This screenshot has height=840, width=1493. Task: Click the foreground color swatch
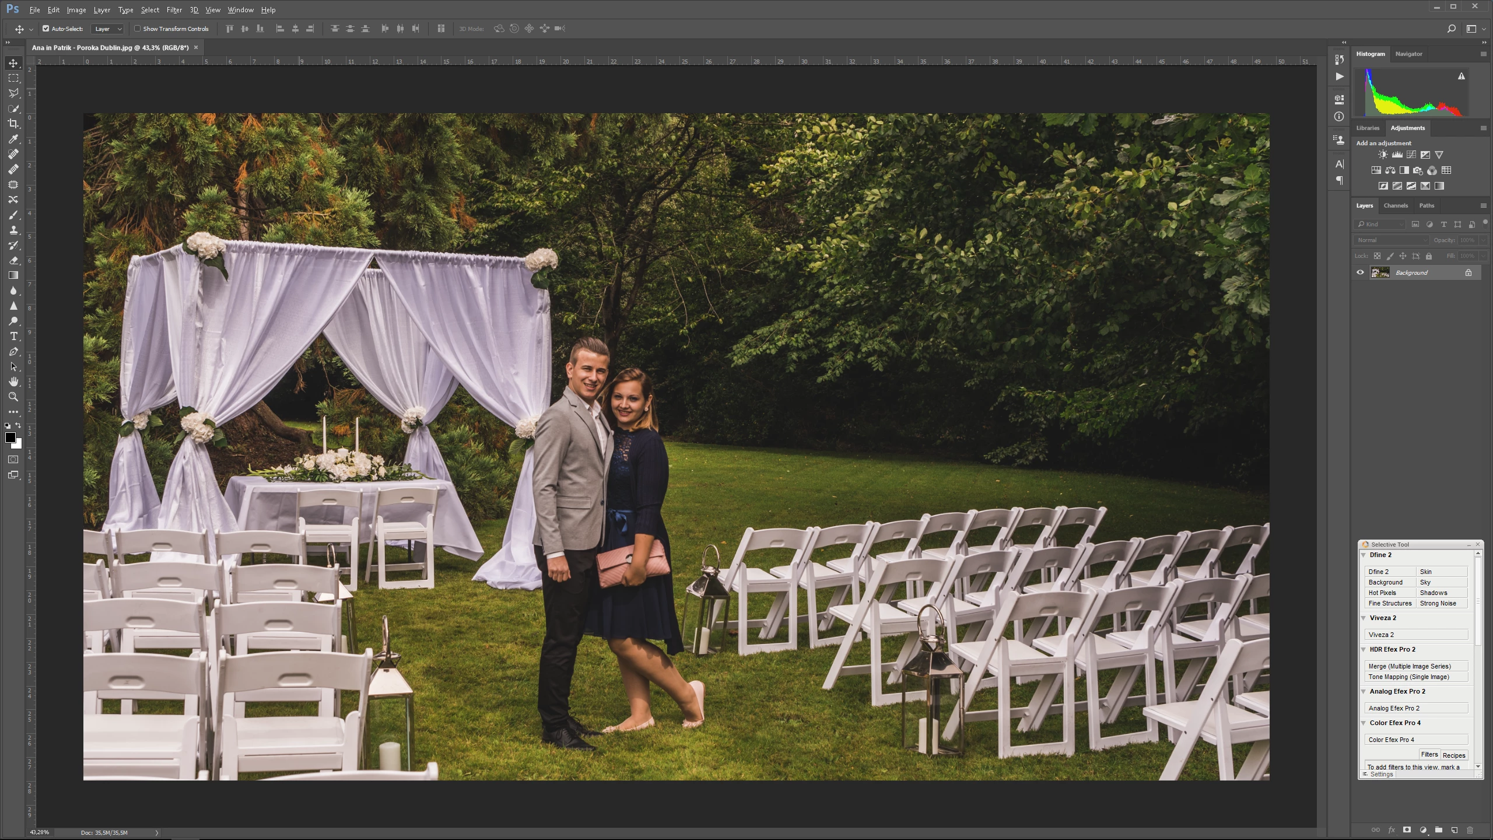click(x=10, y=437)
